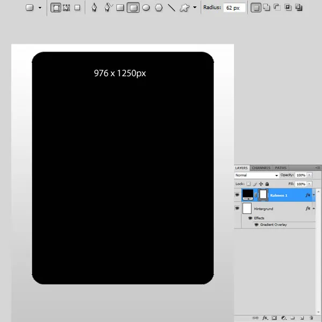Select the Rahmen 1 layer name
Image resolution: width=322 pixels, height=322 pixels.
(x=279, y=195)
